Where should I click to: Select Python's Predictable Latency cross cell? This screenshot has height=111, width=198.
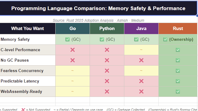(107, 81)
